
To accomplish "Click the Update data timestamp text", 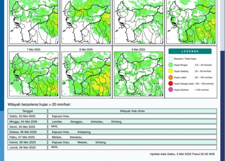I will 182,154.
